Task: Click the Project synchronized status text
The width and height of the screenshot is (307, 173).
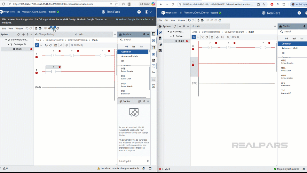Action: [x=288, y=169]
